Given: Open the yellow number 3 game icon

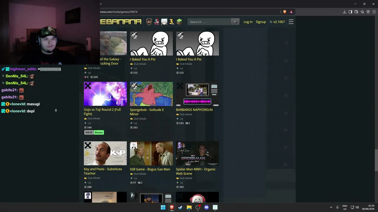Looking at the screenshot, I should pos(172,22).
